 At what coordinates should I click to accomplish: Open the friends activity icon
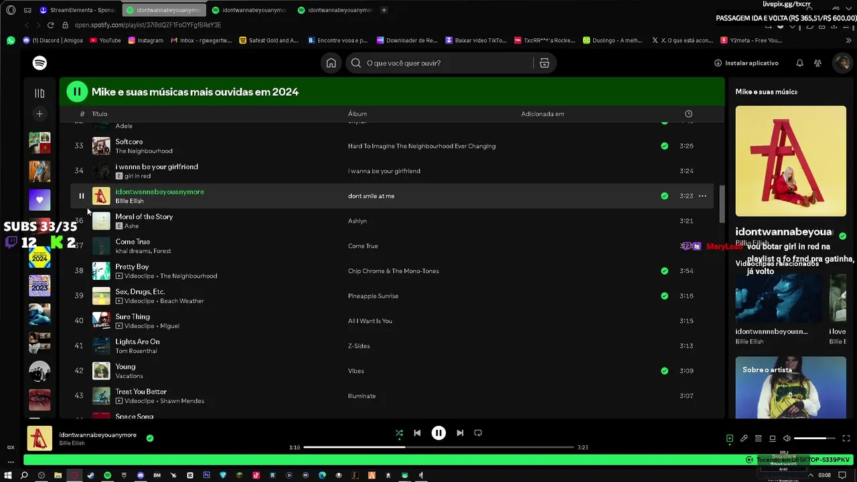pos(817,63)
